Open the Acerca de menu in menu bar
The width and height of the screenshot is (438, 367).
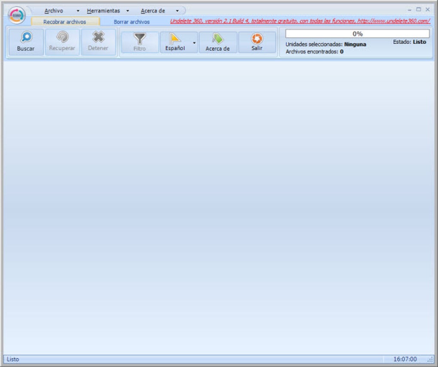click(x=153, y=11)
